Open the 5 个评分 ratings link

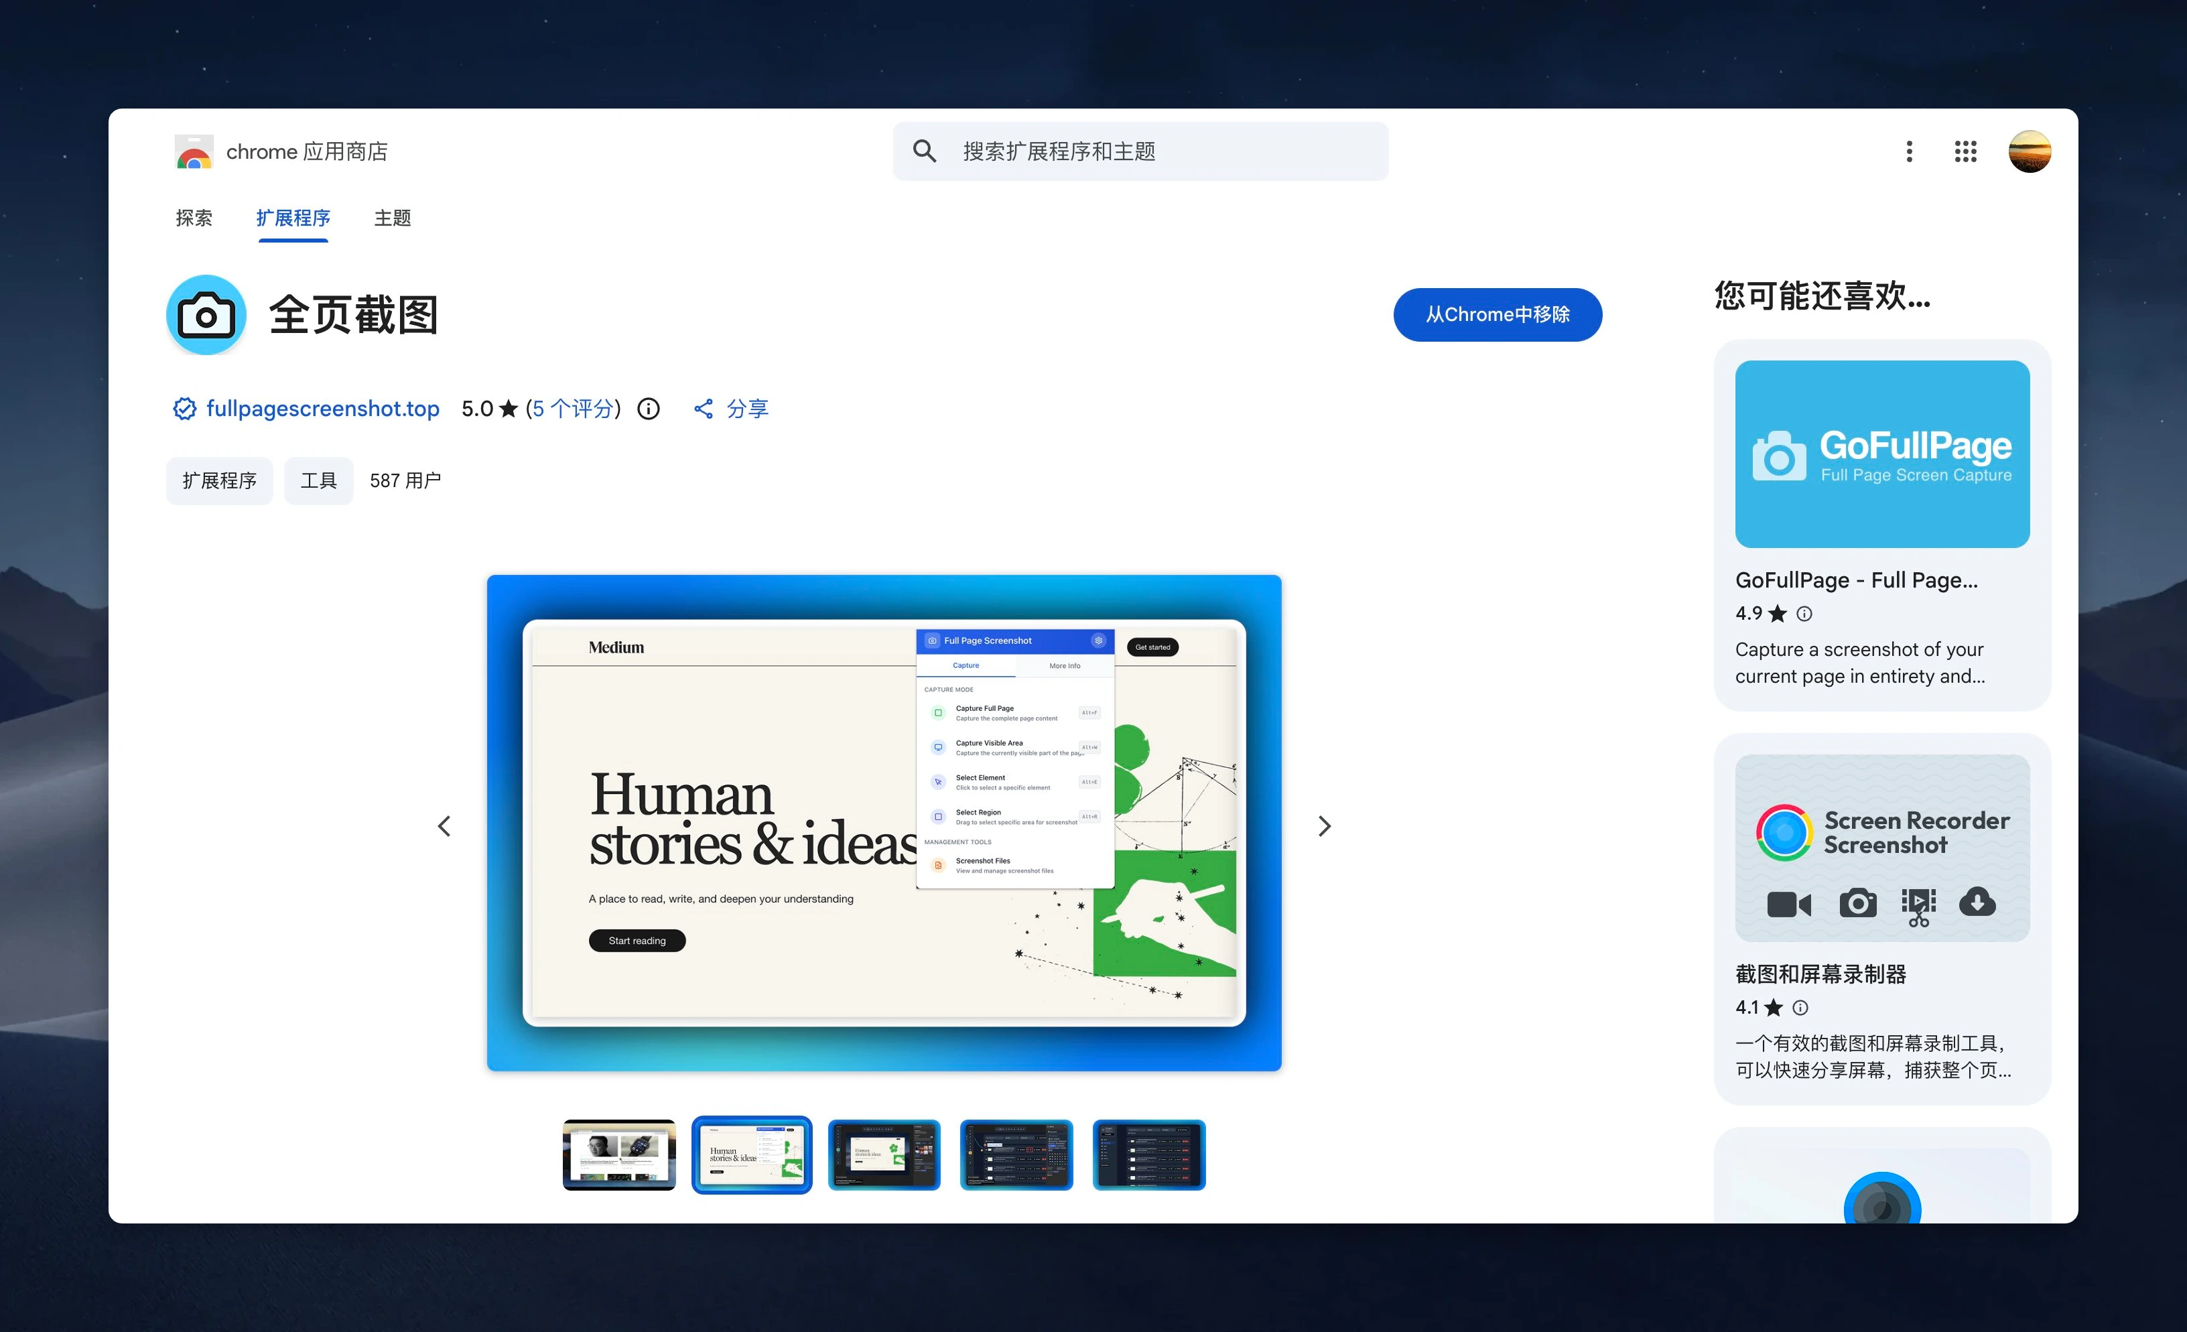coord(572,408)
